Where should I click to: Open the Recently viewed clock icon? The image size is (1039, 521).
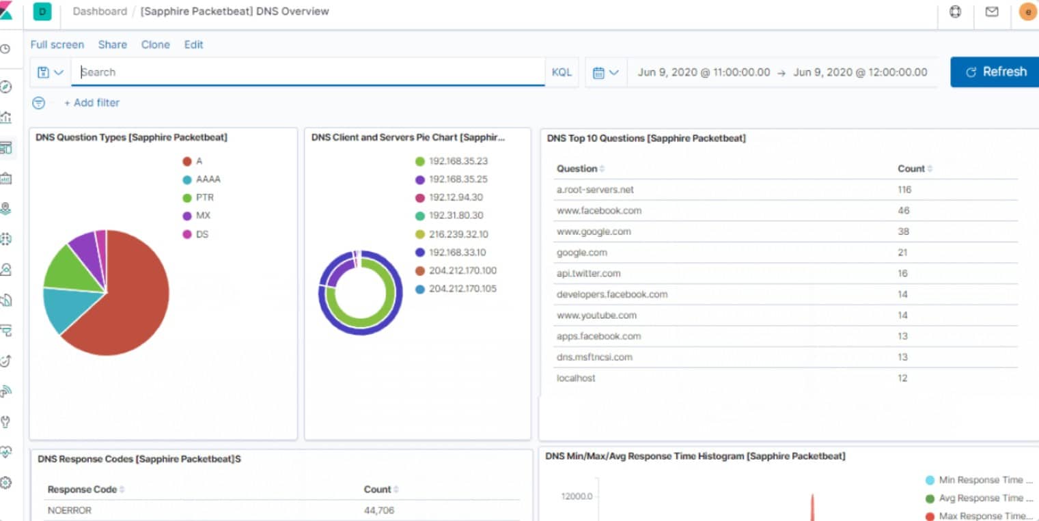5,49
